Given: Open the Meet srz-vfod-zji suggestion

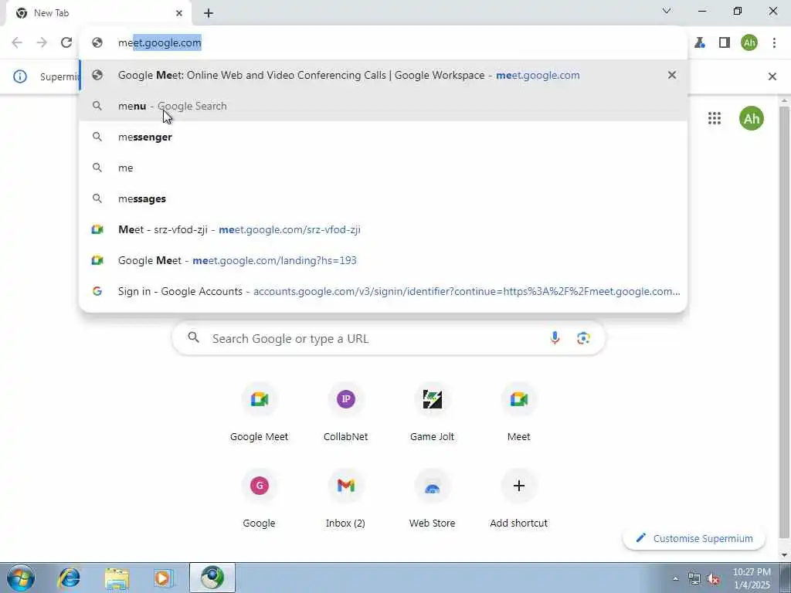Looking at the screenshot, I should coord(383,229).
